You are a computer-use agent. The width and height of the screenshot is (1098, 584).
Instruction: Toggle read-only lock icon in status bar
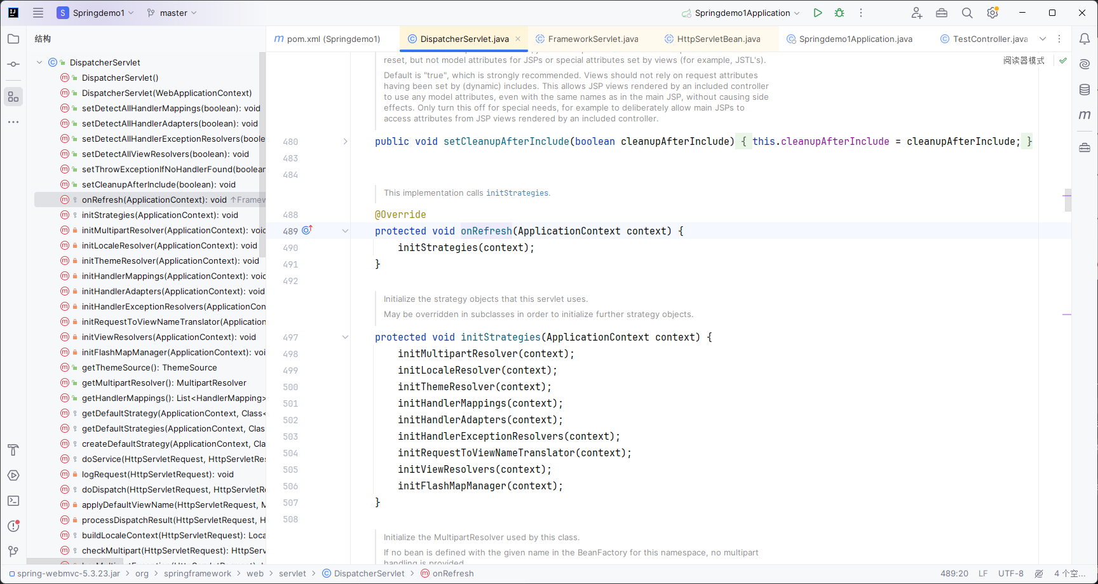coord(1039,574)
